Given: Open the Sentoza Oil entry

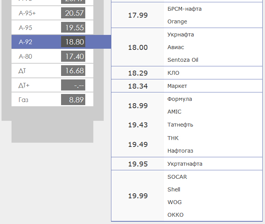Looking at the screenshot, I should [x=183, y=60].
